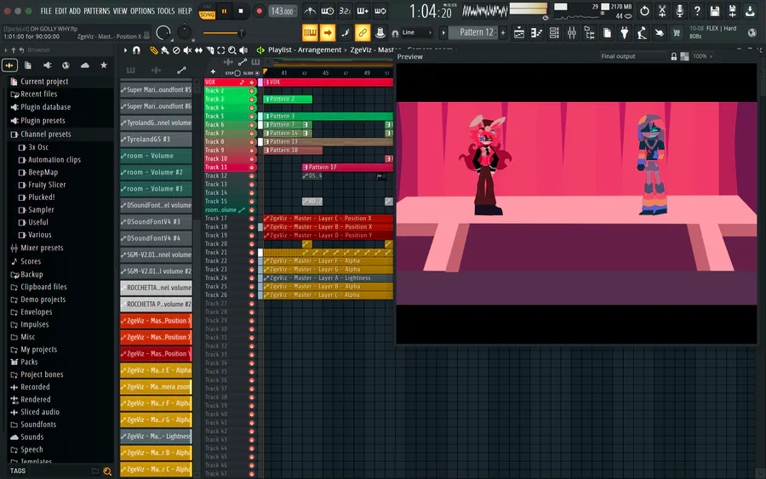Select the Mute tool in Playlist

click(187, 50)
